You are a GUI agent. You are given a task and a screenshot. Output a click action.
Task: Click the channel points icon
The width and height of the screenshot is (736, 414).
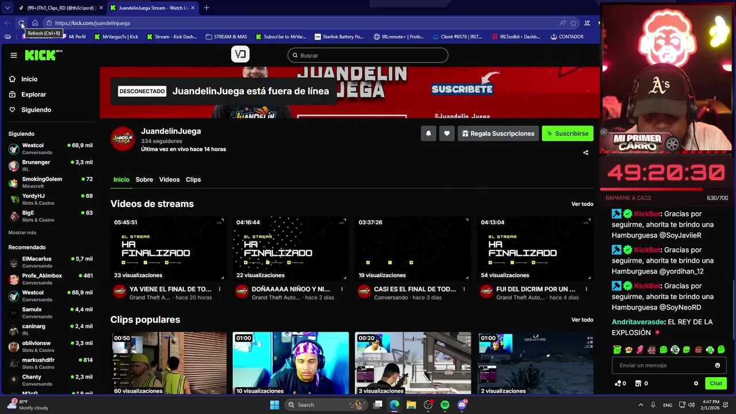618,384
